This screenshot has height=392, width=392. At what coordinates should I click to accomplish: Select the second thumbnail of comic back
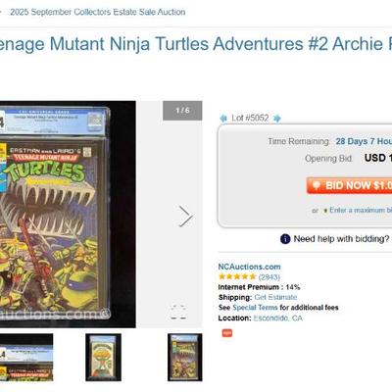[103, 358]
